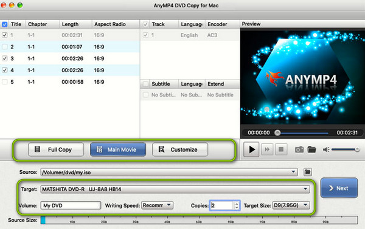Toggle audio track 1 checkbox
The height and width of the screenshot is (229, 365).
coord(145,35)
